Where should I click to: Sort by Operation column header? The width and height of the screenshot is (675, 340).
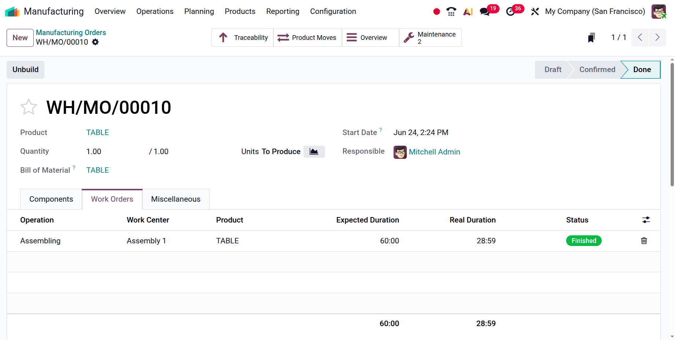click(37, 220)
